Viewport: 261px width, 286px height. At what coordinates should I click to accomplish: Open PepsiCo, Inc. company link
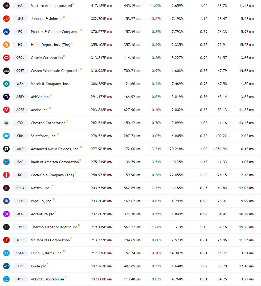(42, 201)
